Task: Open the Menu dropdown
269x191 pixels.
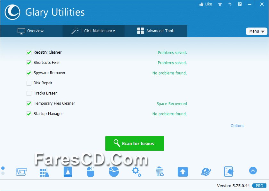Action: [x=257, y=31]
